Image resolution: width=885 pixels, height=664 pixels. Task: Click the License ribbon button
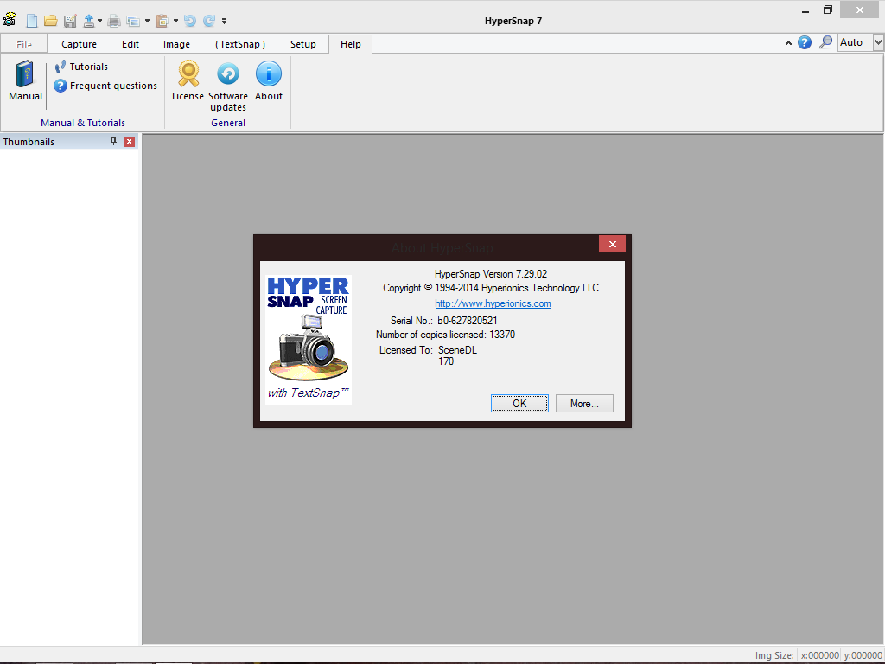[x=188, y=80]
